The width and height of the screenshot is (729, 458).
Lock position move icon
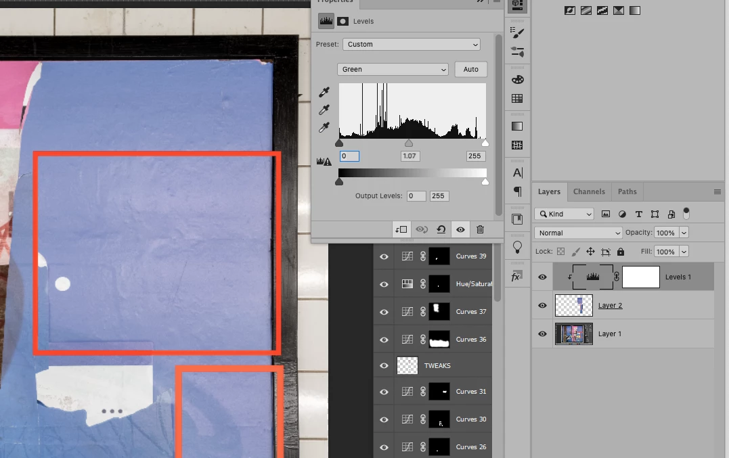[x=590, y=252]
